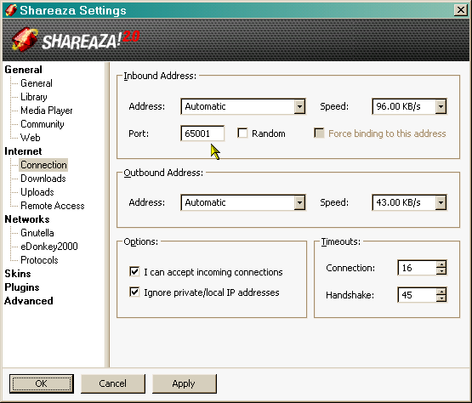Expand the Outbound Address dropdown arrow

pos(299,202)
